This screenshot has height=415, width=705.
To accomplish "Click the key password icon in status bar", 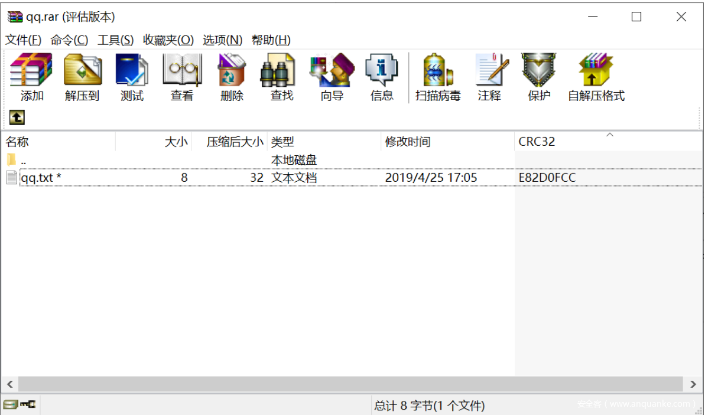I will 28,404.
